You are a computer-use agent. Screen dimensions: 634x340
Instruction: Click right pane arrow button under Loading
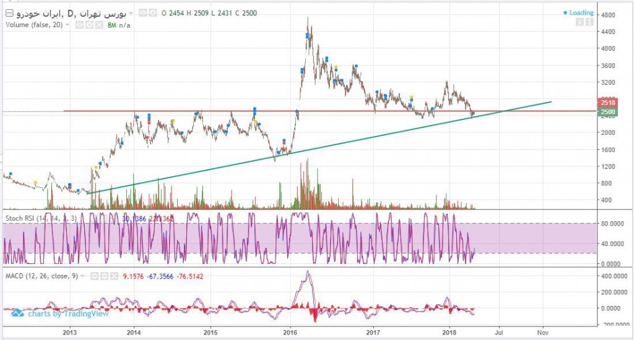pos(589,22)
